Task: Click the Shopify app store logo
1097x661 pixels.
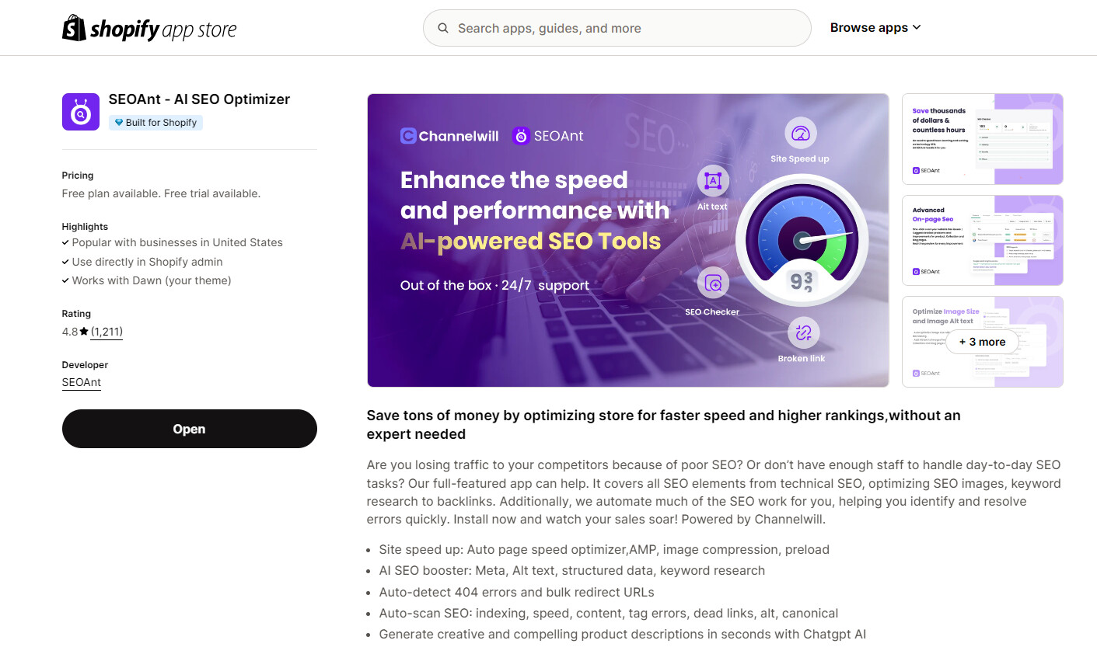Action: point(149,29)
